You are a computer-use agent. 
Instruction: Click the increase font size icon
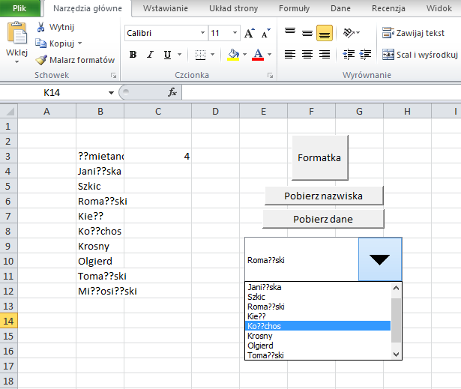tap(250, 34)
